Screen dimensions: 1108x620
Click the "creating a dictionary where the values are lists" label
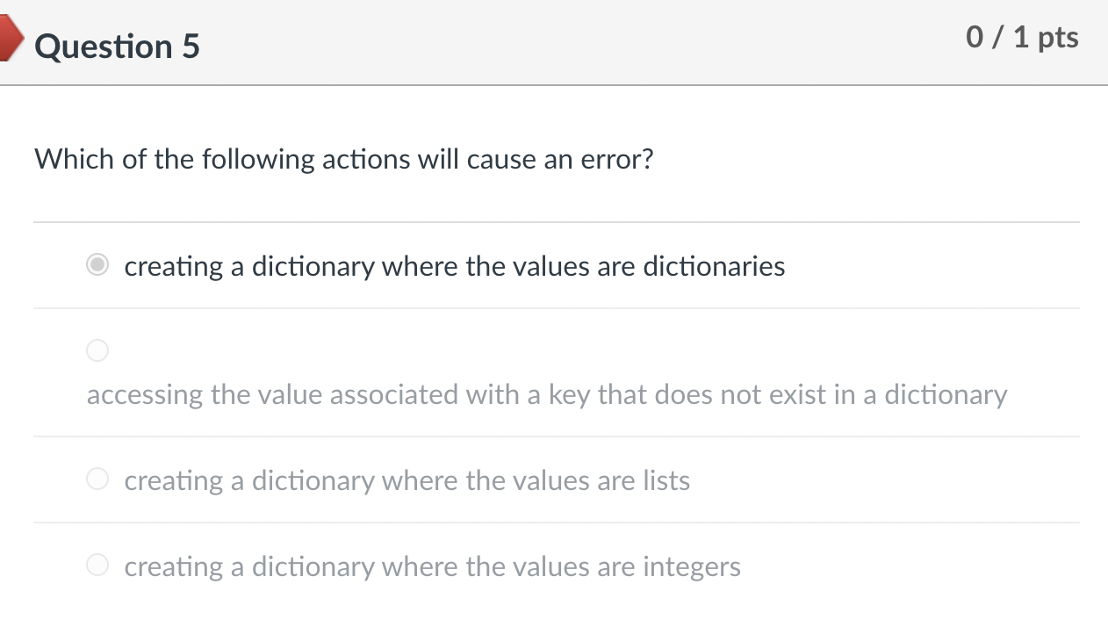point(407,480)
